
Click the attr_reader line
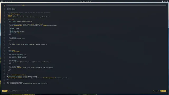20,21
